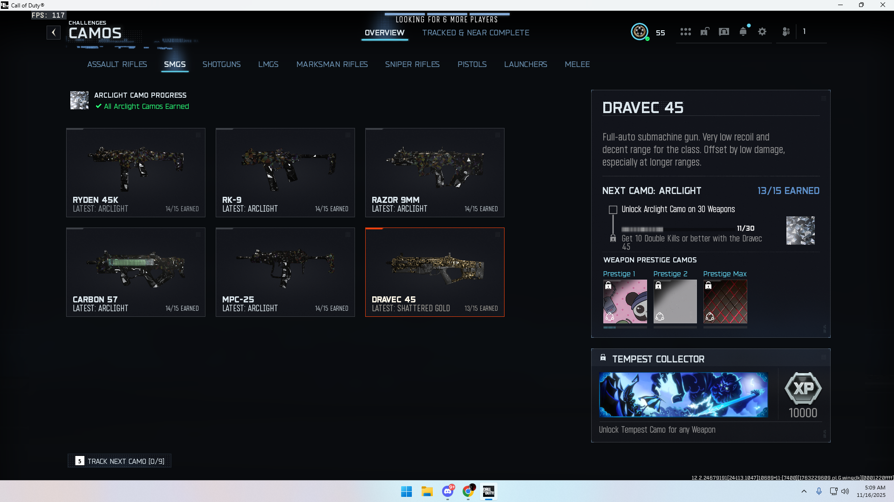This screenshot has width=894, height=502.
Task: Click Track Next Camo button
Action: (120, 461)
